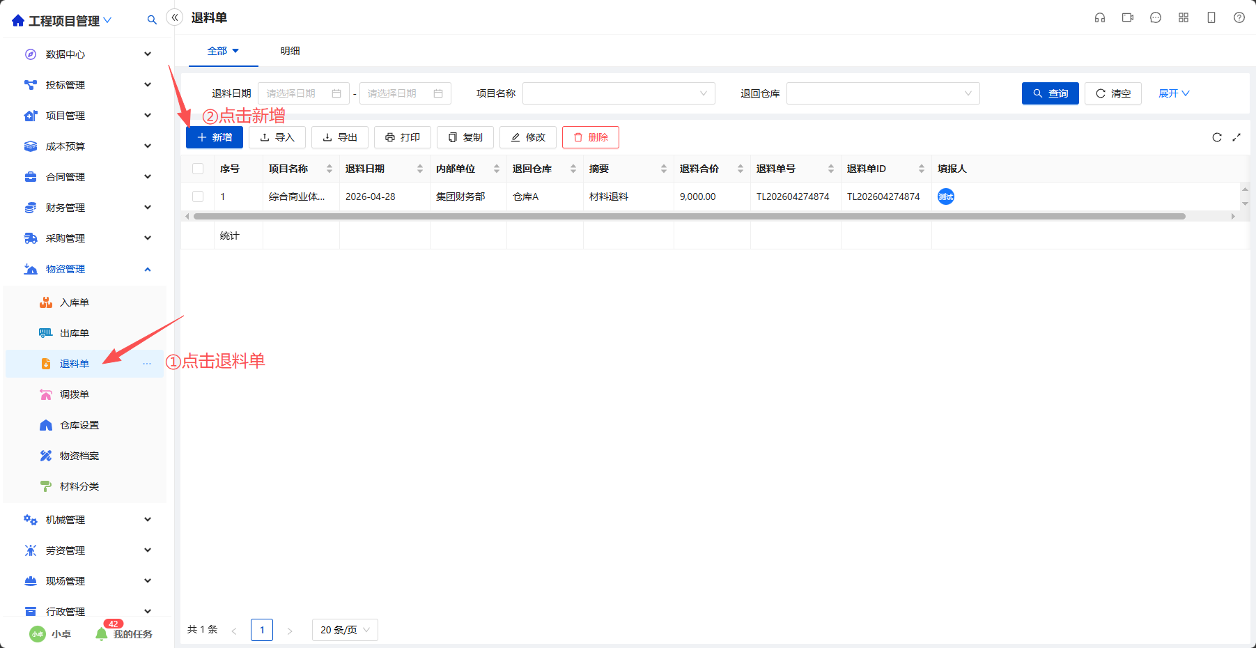Switch to the 明细 tab
This screenshot has height=648, width=1256.
[x=290, y=51]
